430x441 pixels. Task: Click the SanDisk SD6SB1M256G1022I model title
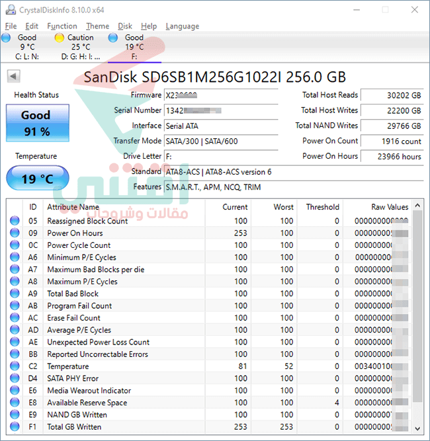tap(215, 77)
